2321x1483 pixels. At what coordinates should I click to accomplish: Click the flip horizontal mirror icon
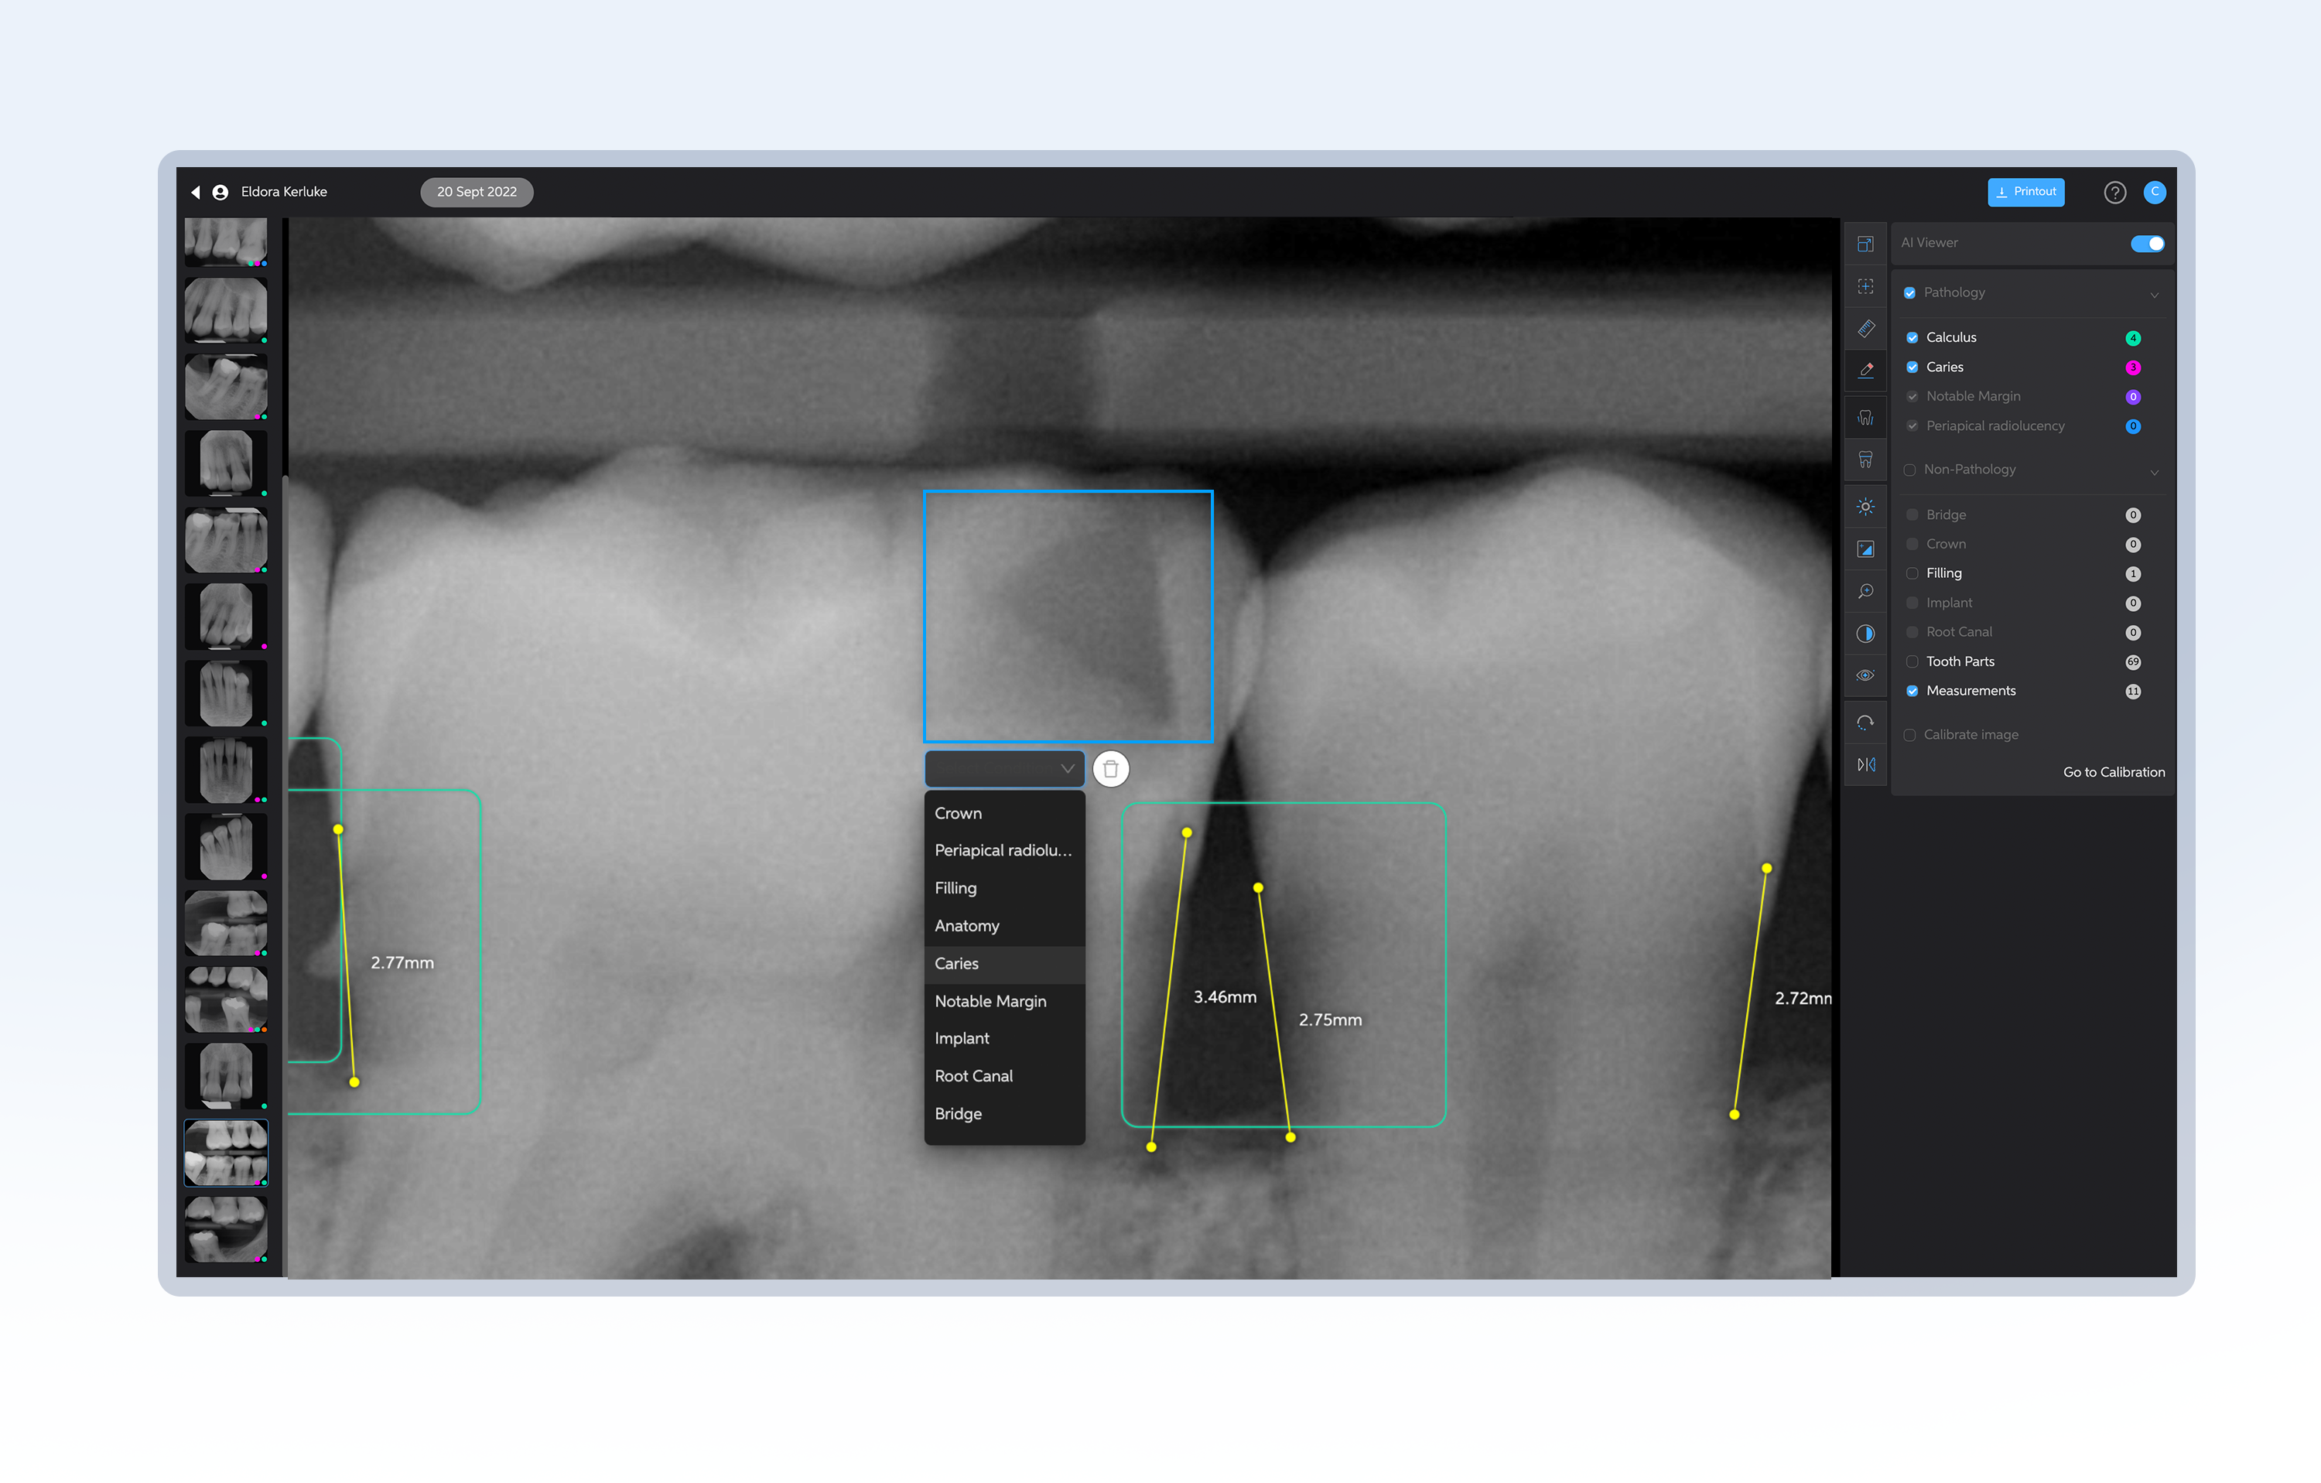click(1865, 764)
